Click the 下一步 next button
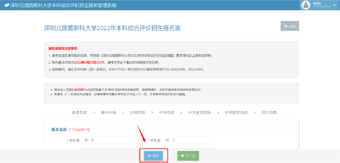The image size is (340, 163). pyautogui.click(x=188, y=156)
